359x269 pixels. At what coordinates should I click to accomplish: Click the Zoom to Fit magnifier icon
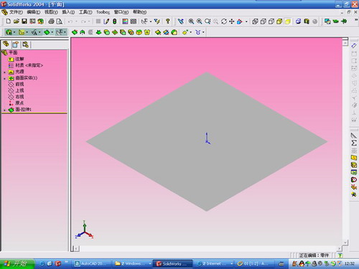(x=191, y=22)
